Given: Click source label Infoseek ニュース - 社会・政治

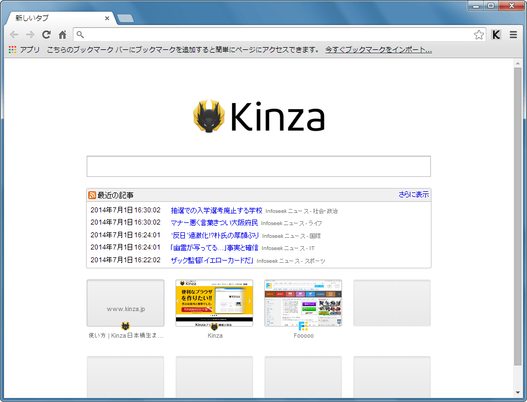Looking at the screenshot, I should coord(302,211).
